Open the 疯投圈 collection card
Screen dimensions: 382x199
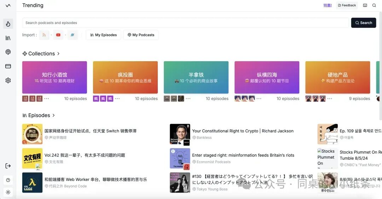[x=125, y=77]
